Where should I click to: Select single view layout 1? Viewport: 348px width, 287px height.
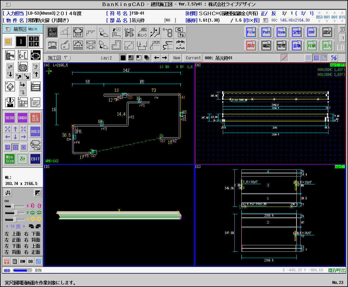click(21, 41)
